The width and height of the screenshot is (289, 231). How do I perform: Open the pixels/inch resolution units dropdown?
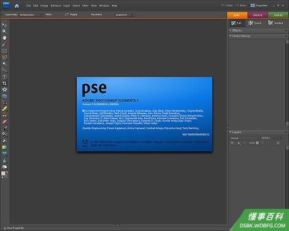tap(124, 14)
